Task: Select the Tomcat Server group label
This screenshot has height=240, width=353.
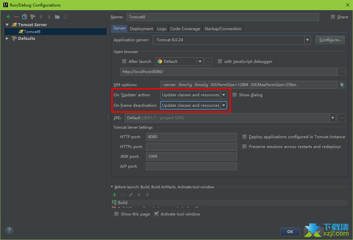Action: click(32, 25)
